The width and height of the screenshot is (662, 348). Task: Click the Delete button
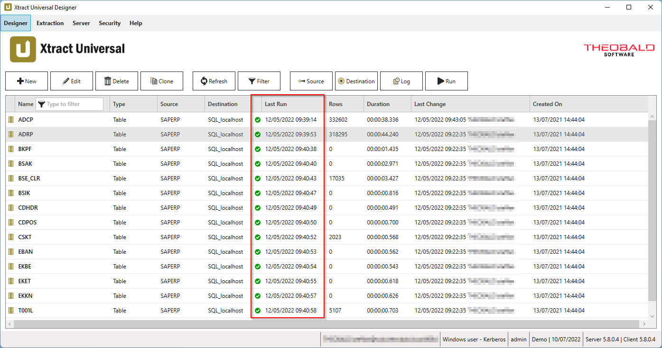pos(117,81)
